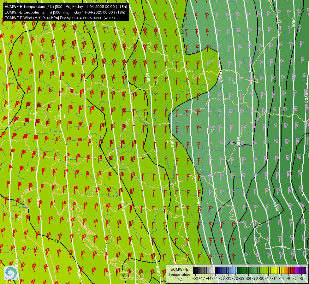Click the -2 scale tick label
This screenshot has width=309, height=284.
(x=302, y=279)
